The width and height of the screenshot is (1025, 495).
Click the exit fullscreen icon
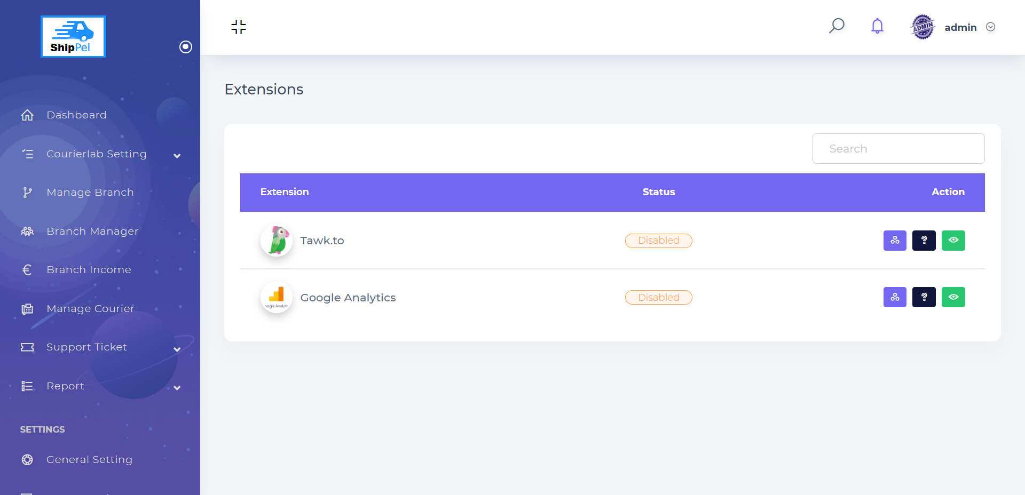[x=239, y=27]
